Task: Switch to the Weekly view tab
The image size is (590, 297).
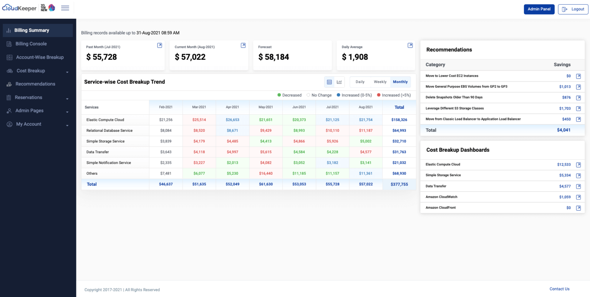Action: pyautogui.click(x=380, y=82)
